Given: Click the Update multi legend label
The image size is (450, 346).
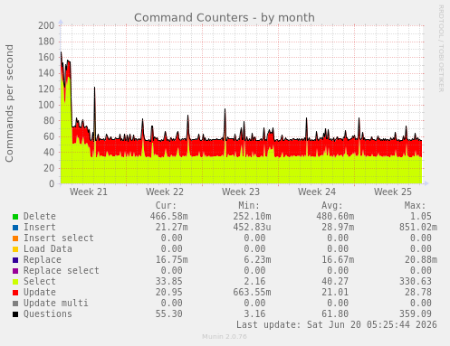Looking at the screenshot, I should (x=56, y=303).
